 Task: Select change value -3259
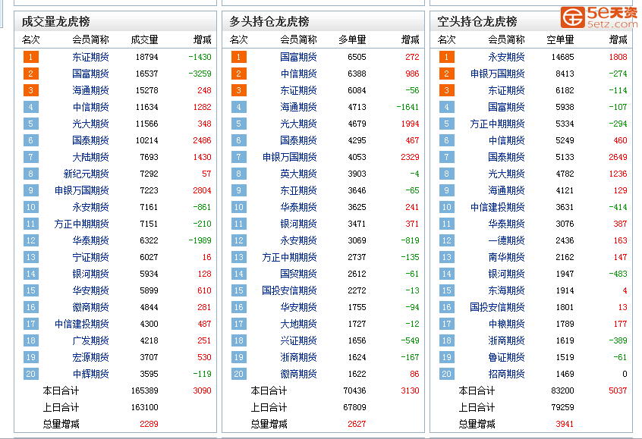[200, 74]
